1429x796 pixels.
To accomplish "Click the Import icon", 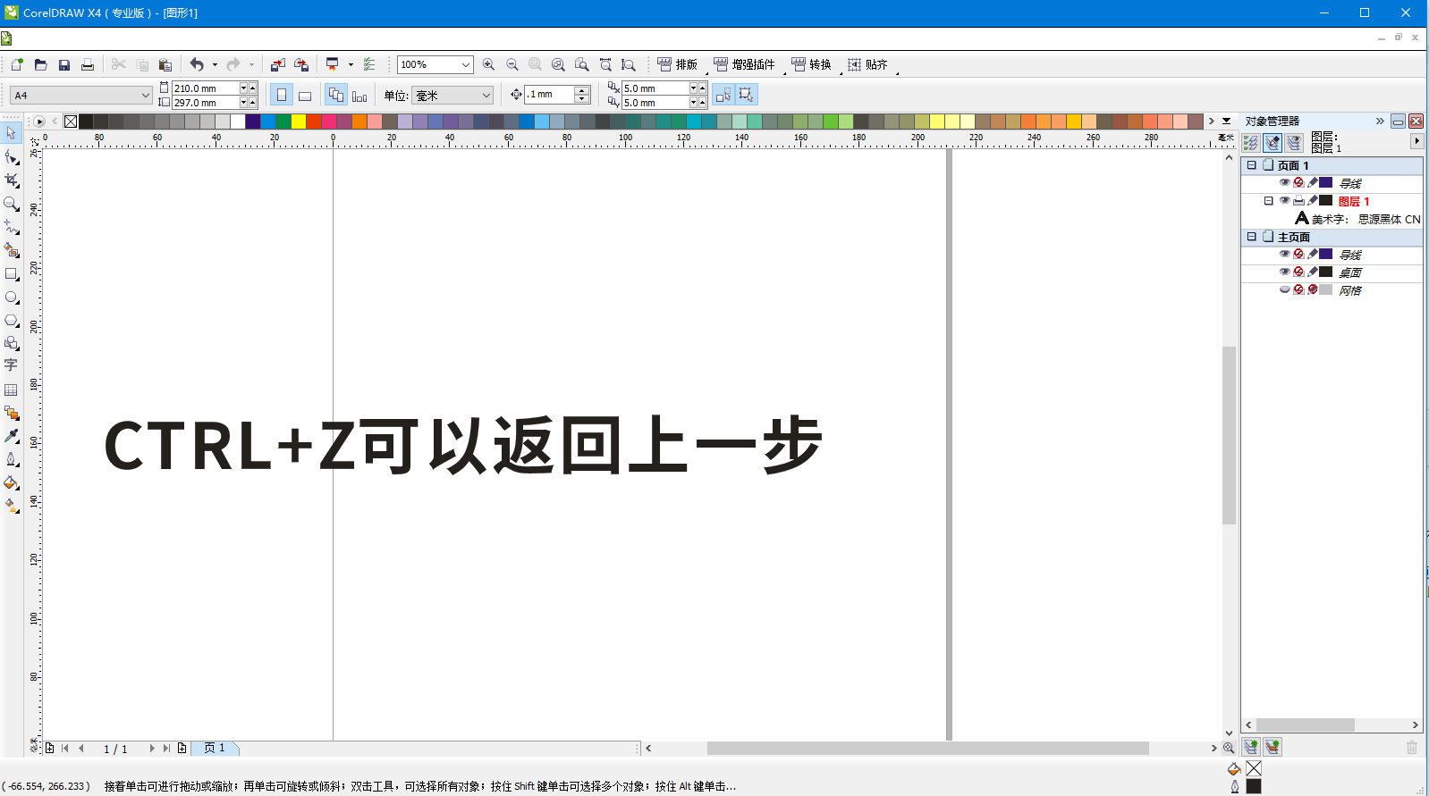I will [277, 64].
